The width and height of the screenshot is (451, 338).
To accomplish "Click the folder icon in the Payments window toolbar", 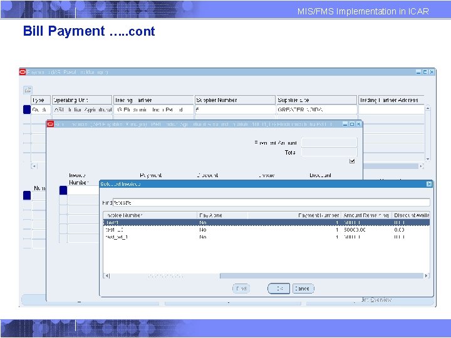I will click(x=28, y=90).
